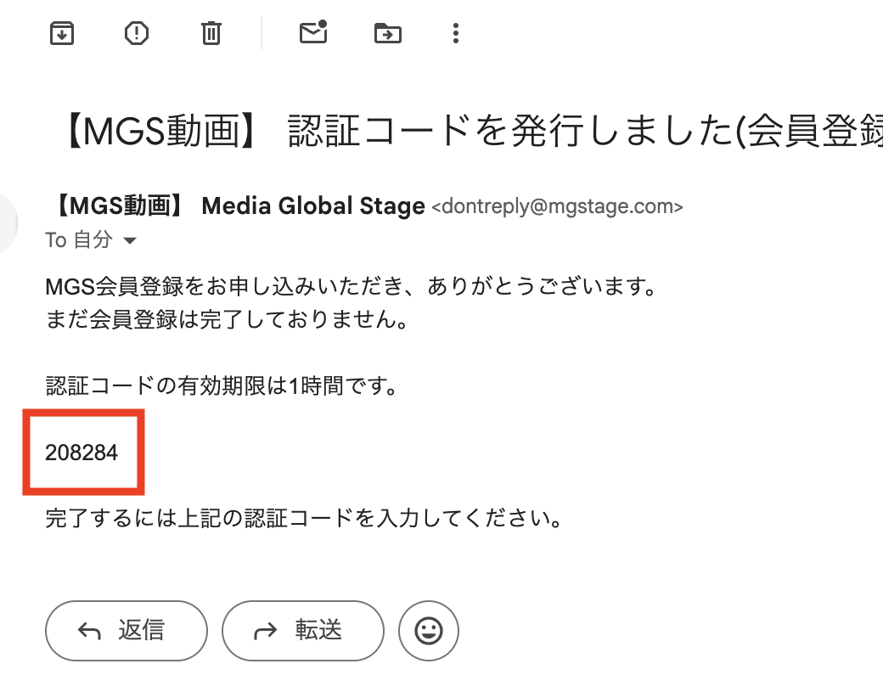Click the verification code 208284
This screenshot has height=675, width=883.
(x=82, y=453)
